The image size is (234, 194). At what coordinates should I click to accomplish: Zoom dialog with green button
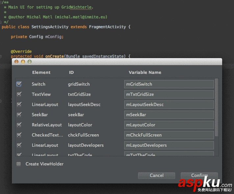[x=30, y=62]
